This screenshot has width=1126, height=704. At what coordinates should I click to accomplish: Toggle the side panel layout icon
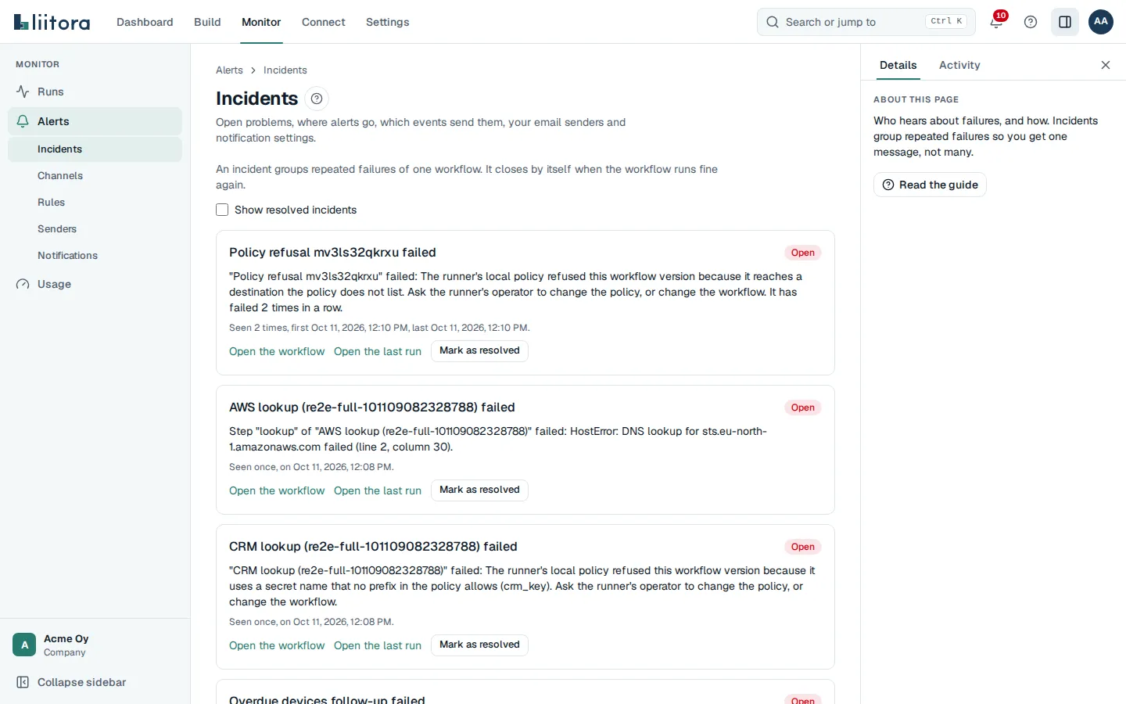(x=1065, y=22)
